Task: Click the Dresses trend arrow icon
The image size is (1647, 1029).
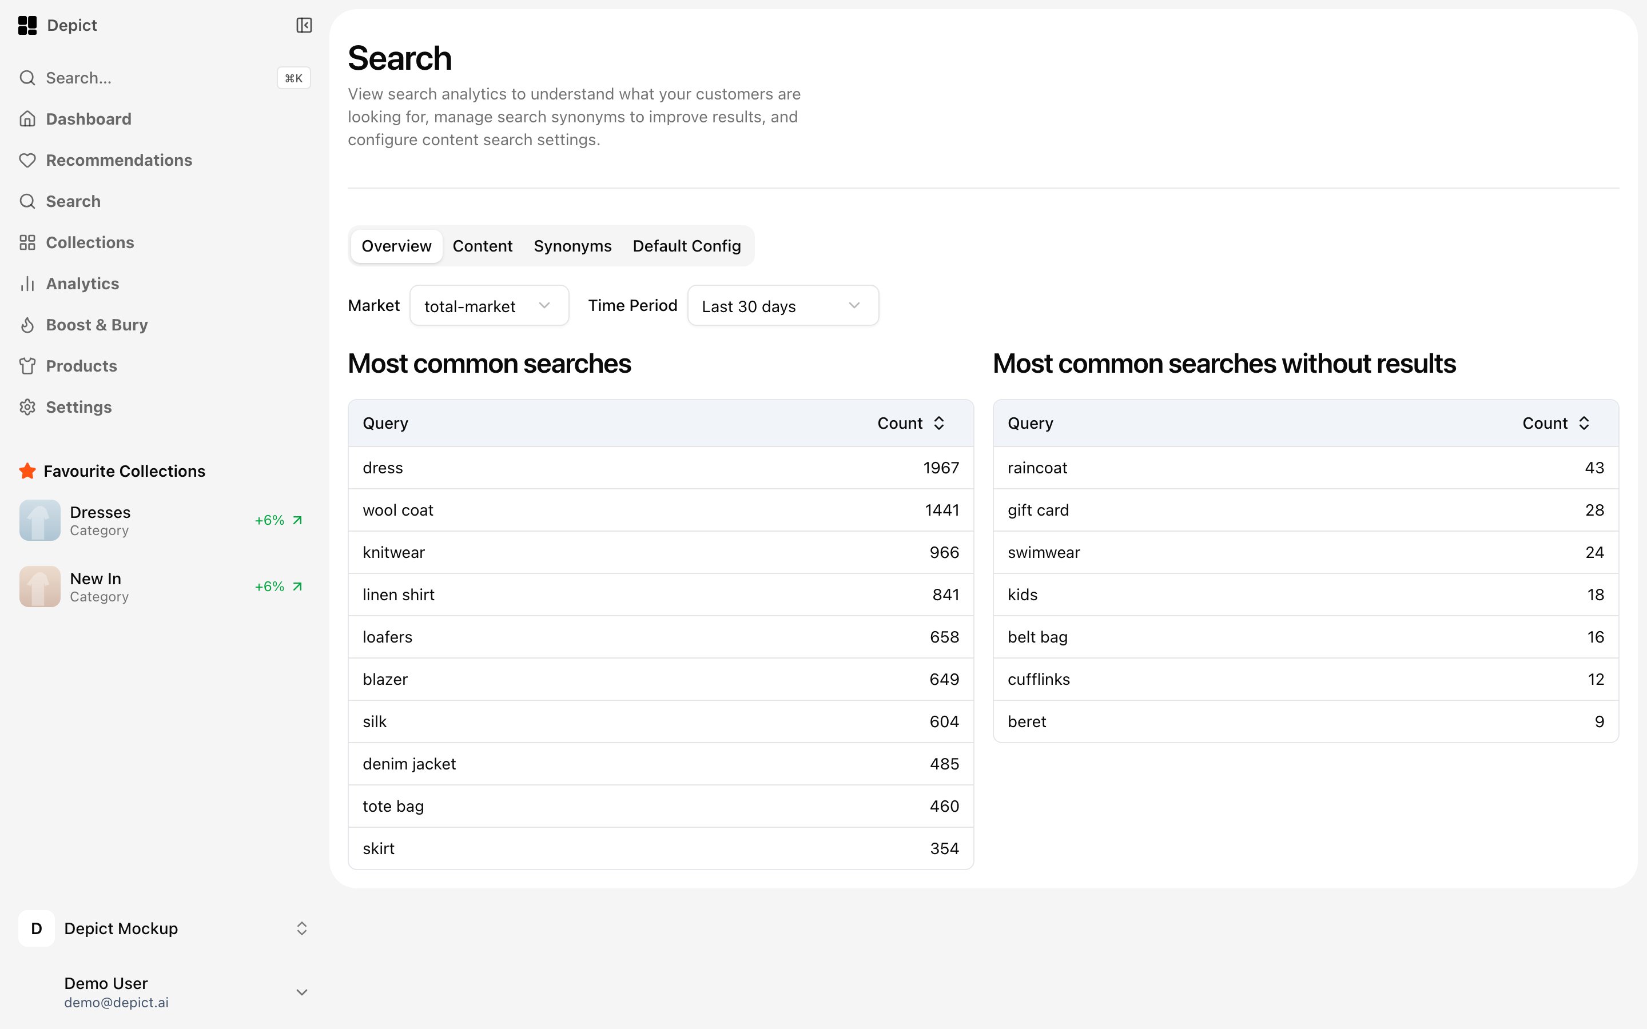Action: 297,521
